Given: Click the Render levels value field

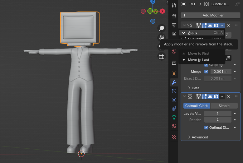Looking at the screenshot, I should pos(218,120).
